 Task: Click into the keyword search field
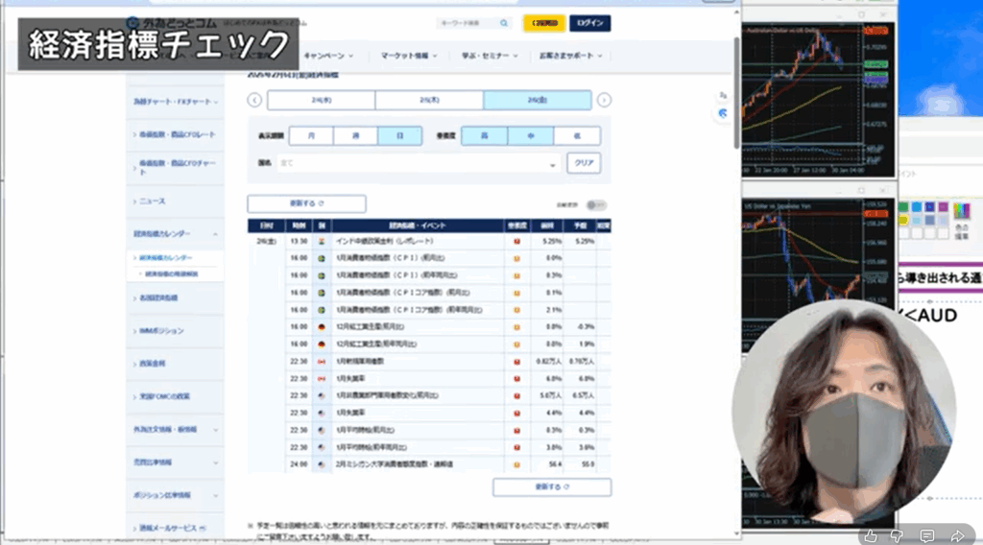point(466,23)
